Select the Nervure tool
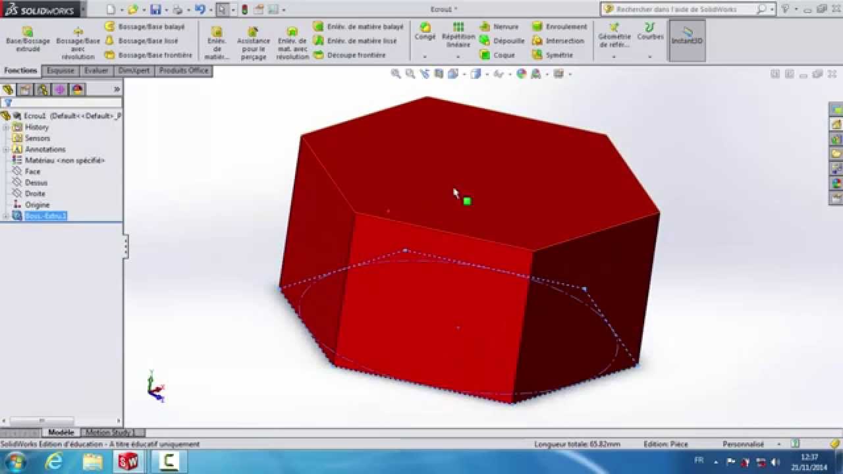Viewport: 843px width, 474px height. 499,27
